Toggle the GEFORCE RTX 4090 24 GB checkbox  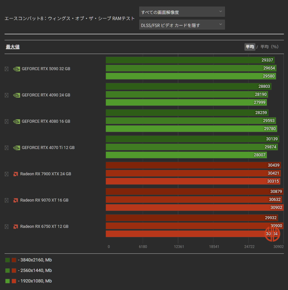tap(7, 95)
